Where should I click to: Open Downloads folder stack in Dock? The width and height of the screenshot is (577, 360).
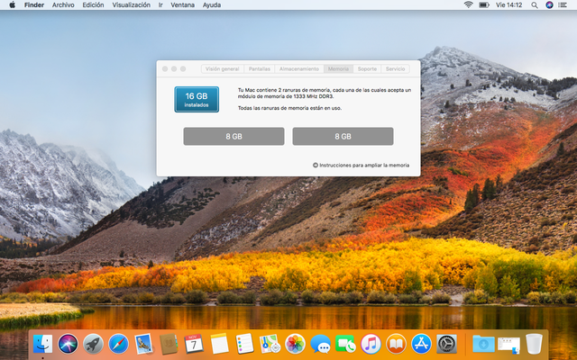click(x=483, y=344)
